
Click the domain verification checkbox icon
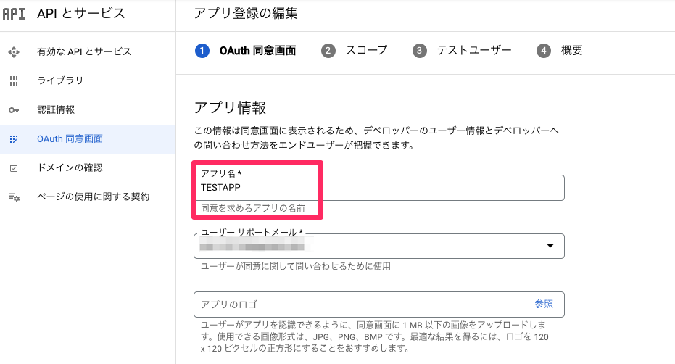tap(14, 168)
